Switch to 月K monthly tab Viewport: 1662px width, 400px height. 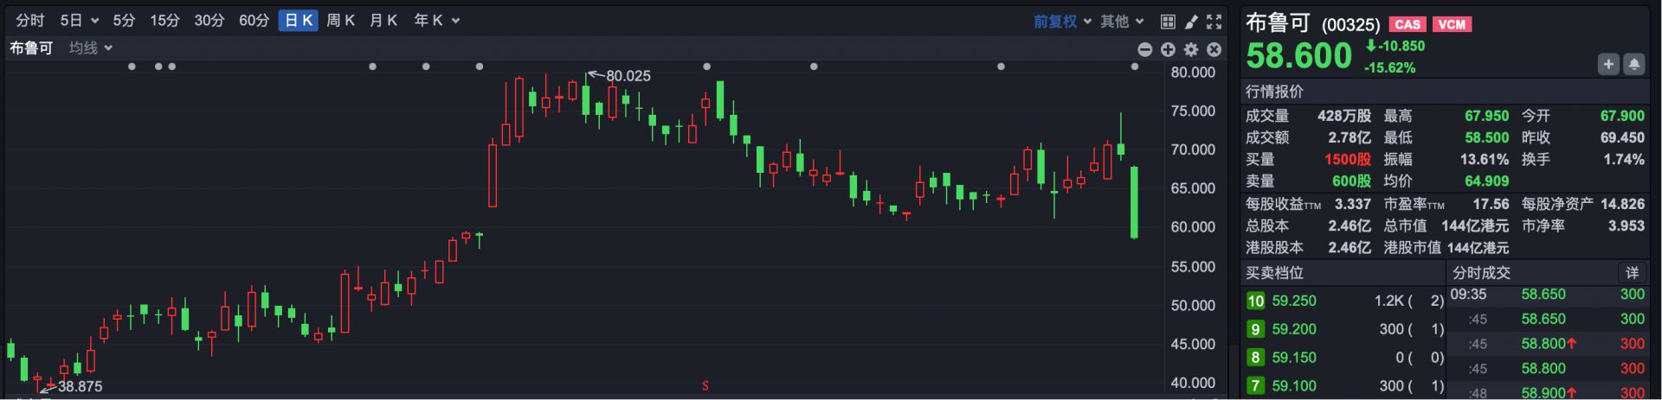(383, 20)
